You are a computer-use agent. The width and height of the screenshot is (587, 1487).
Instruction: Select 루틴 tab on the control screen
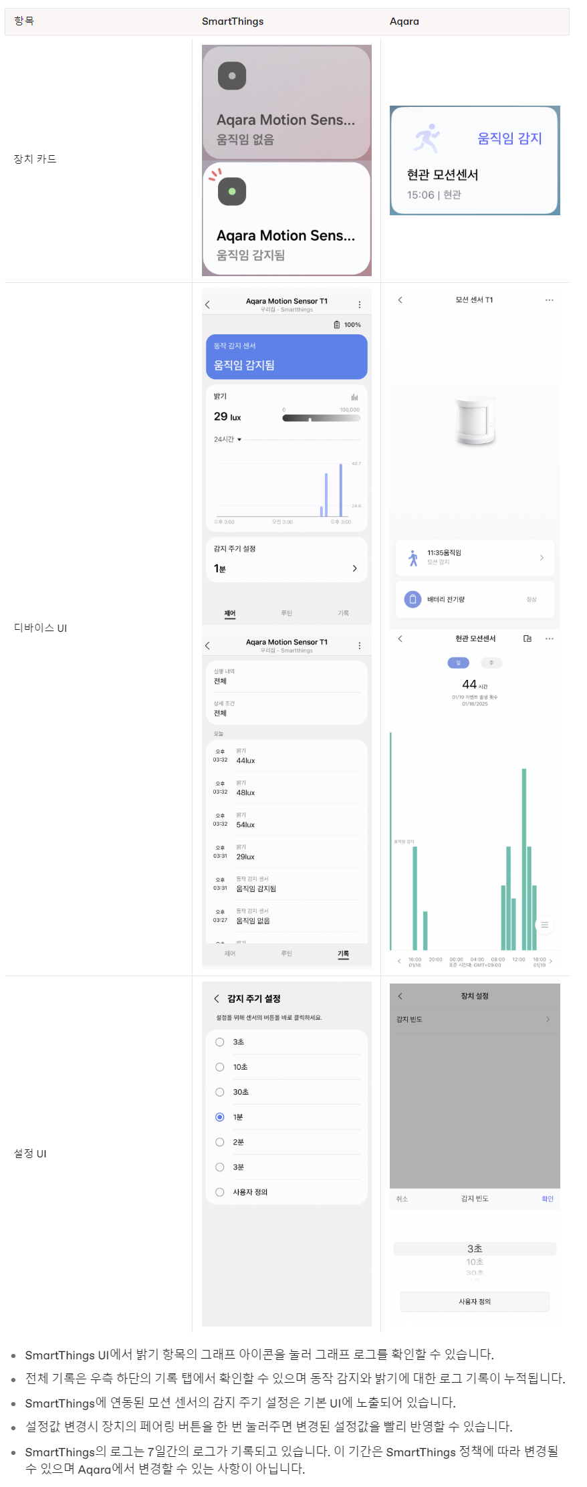286,613
